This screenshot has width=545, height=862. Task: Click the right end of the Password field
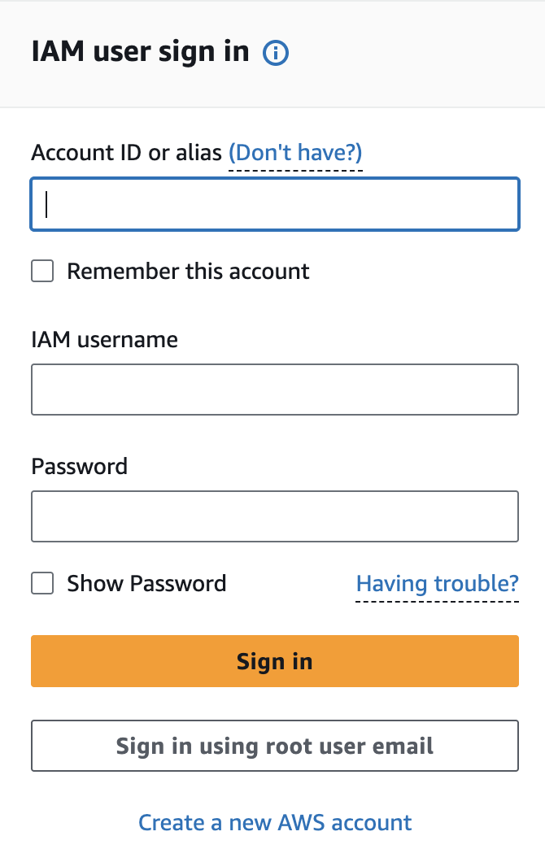(504, 516)
